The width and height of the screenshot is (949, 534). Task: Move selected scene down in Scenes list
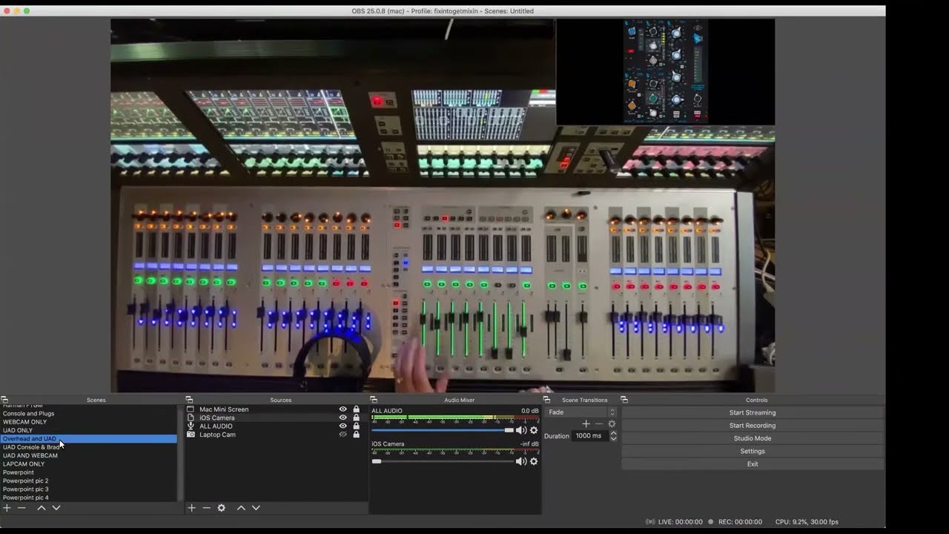[x=56, y=507]
